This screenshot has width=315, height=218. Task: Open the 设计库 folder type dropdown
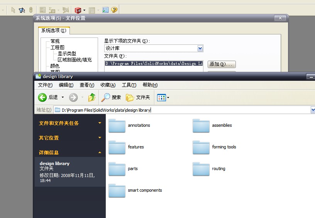click(x=200, y=48)
